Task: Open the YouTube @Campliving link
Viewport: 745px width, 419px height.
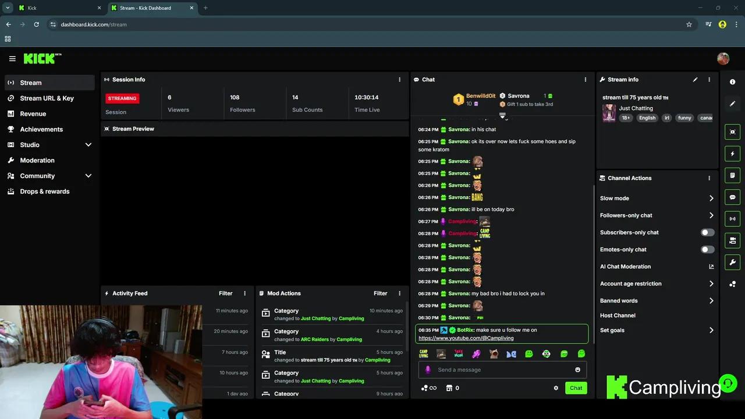Action: [x=466, y=338]
